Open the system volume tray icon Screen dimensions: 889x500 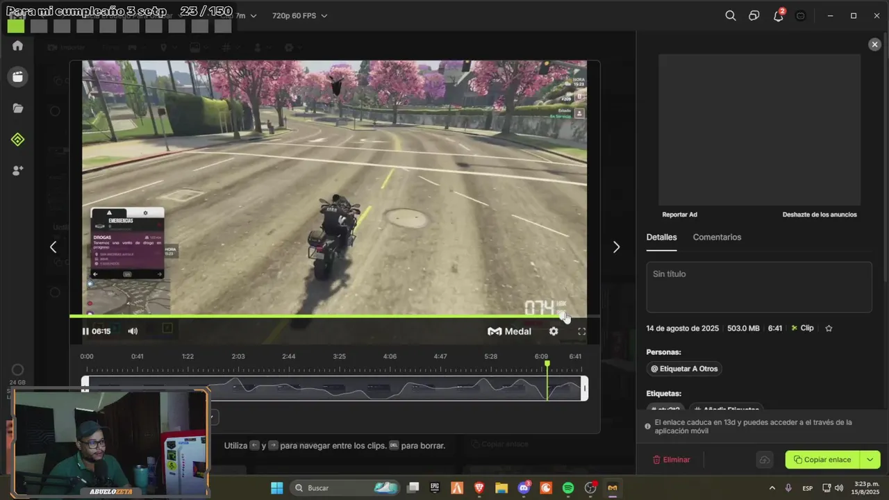839,487
